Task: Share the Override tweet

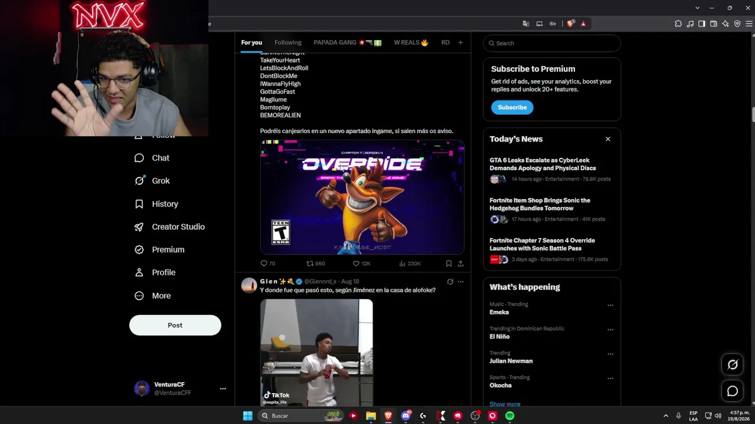Action: click(x=461, y=263)
